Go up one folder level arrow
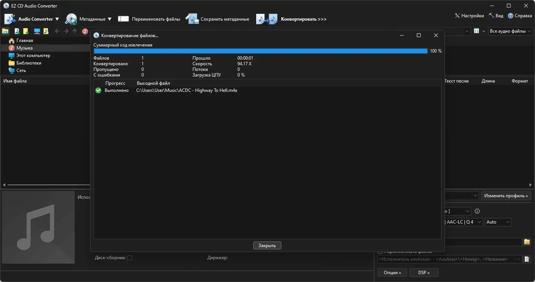535x282 pixels. [75, 31]
